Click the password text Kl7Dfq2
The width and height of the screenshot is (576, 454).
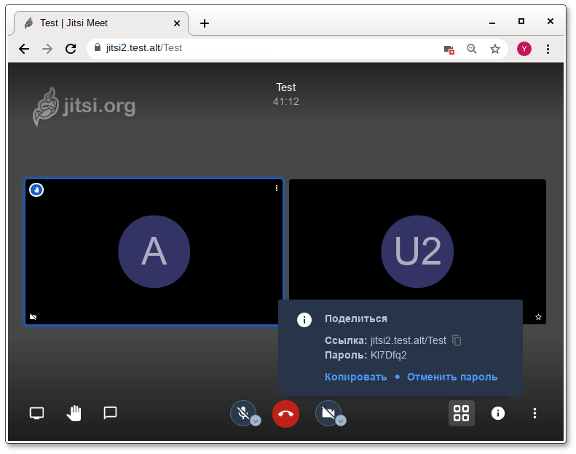pyautogui.click(x=389, y=356)
